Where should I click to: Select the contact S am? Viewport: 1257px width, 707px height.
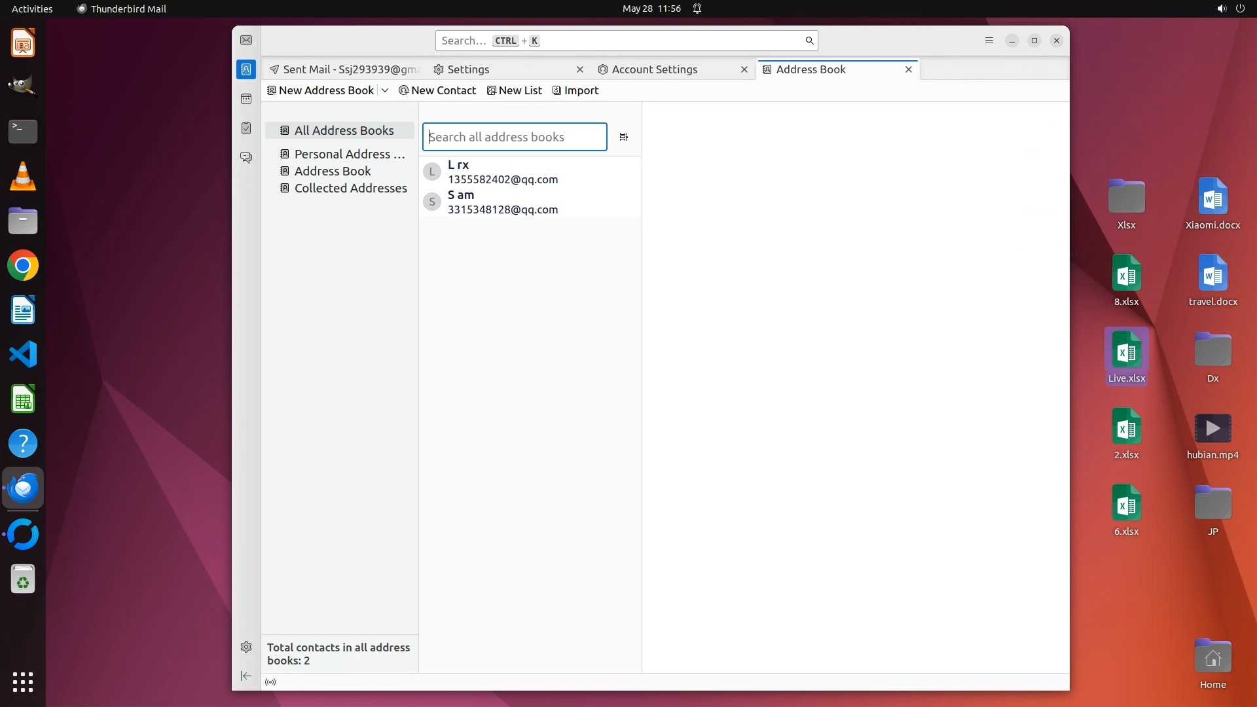pyautogui.click(x=502, y=202)
